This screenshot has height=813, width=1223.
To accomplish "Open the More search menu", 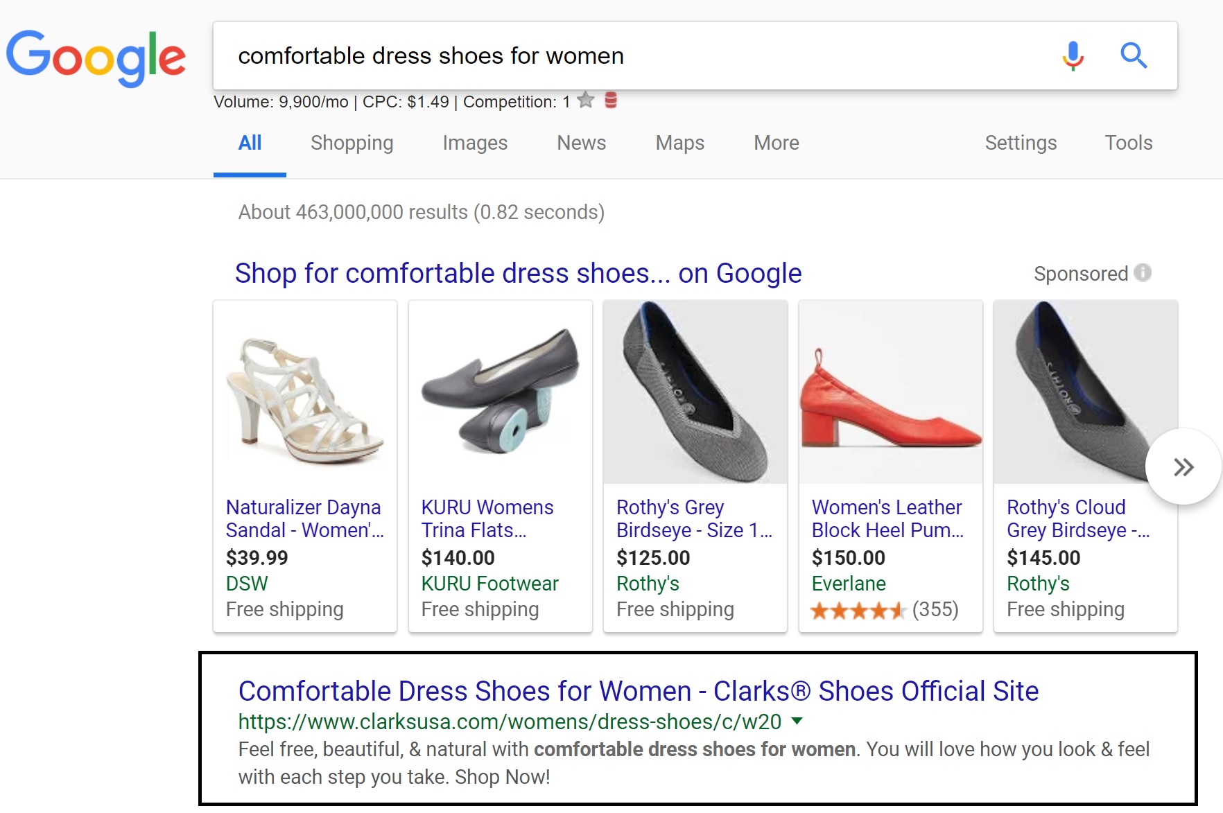I will [777, 143].
